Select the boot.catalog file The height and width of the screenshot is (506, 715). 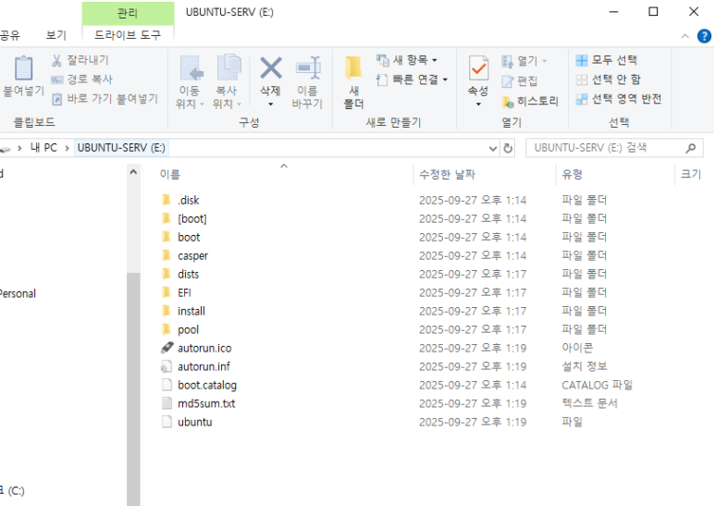(x=207, y=385)
